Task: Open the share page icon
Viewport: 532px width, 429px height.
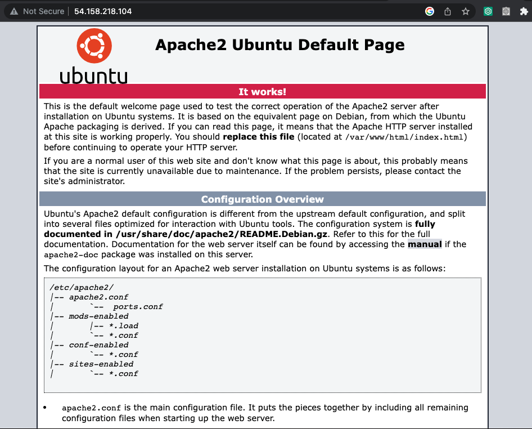Action: (x=448, y=11)
